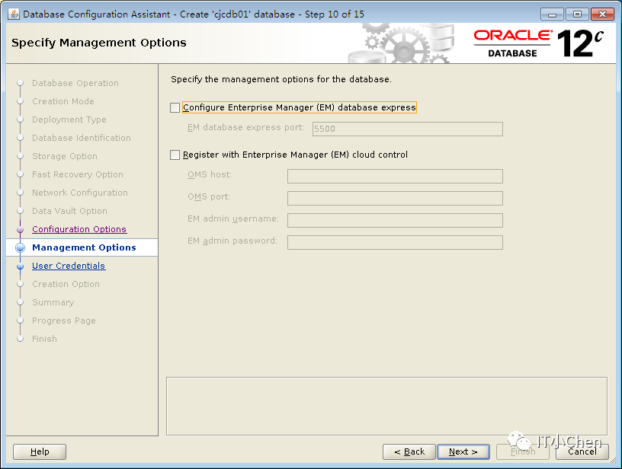This screenshot has height=469, width=622.
Task: Maximize the Database Configuration Assistant window
Action: [577, 14]
